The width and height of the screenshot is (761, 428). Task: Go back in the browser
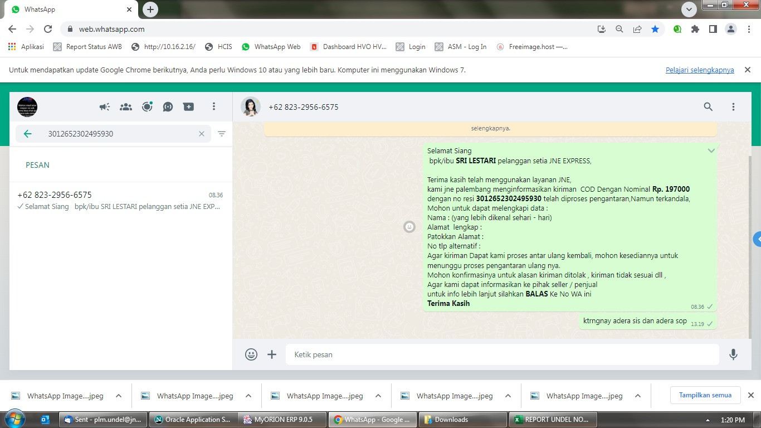(12, 29)
